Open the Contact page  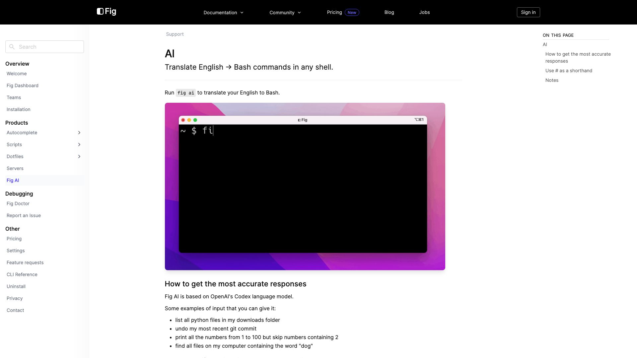(15, 310)
